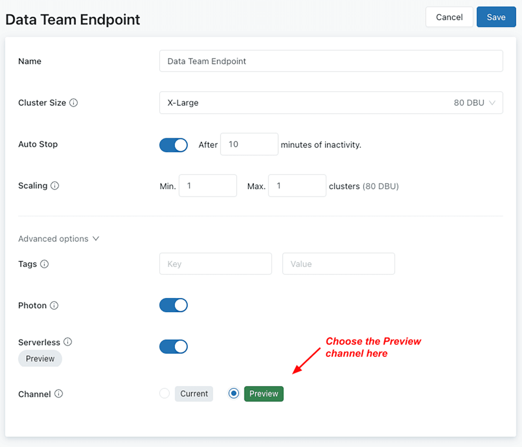The width and height of the screenshot is (522, 447).
Task: Select the Current channel radio button
Action: click(165, 393)
